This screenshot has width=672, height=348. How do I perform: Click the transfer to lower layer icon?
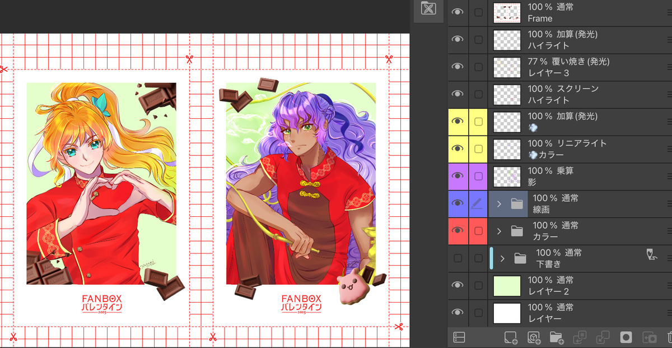pyautogui.click(x=580, y=337)
